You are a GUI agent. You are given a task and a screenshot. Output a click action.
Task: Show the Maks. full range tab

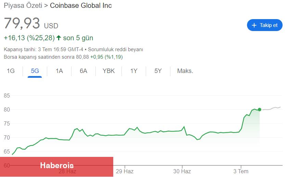185,71
